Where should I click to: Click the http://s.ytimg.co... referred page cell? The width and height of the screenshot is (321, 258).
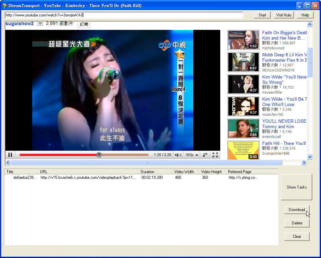(x=243, y=177)
